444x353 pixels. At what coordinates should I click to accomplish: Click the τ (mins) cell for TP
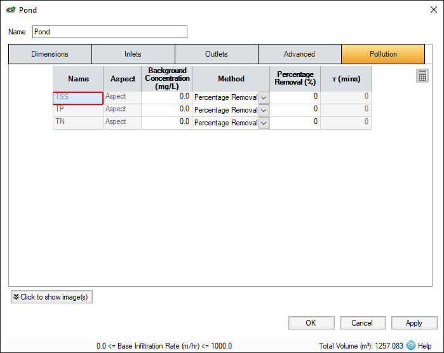pos(346,110)
